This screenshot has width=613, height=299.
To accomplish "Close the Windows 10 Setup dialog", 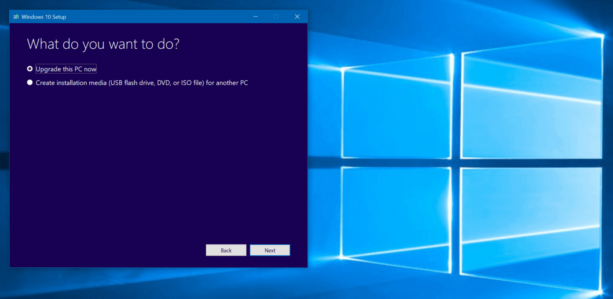I will pyautogui.click(x=297, y=17).
